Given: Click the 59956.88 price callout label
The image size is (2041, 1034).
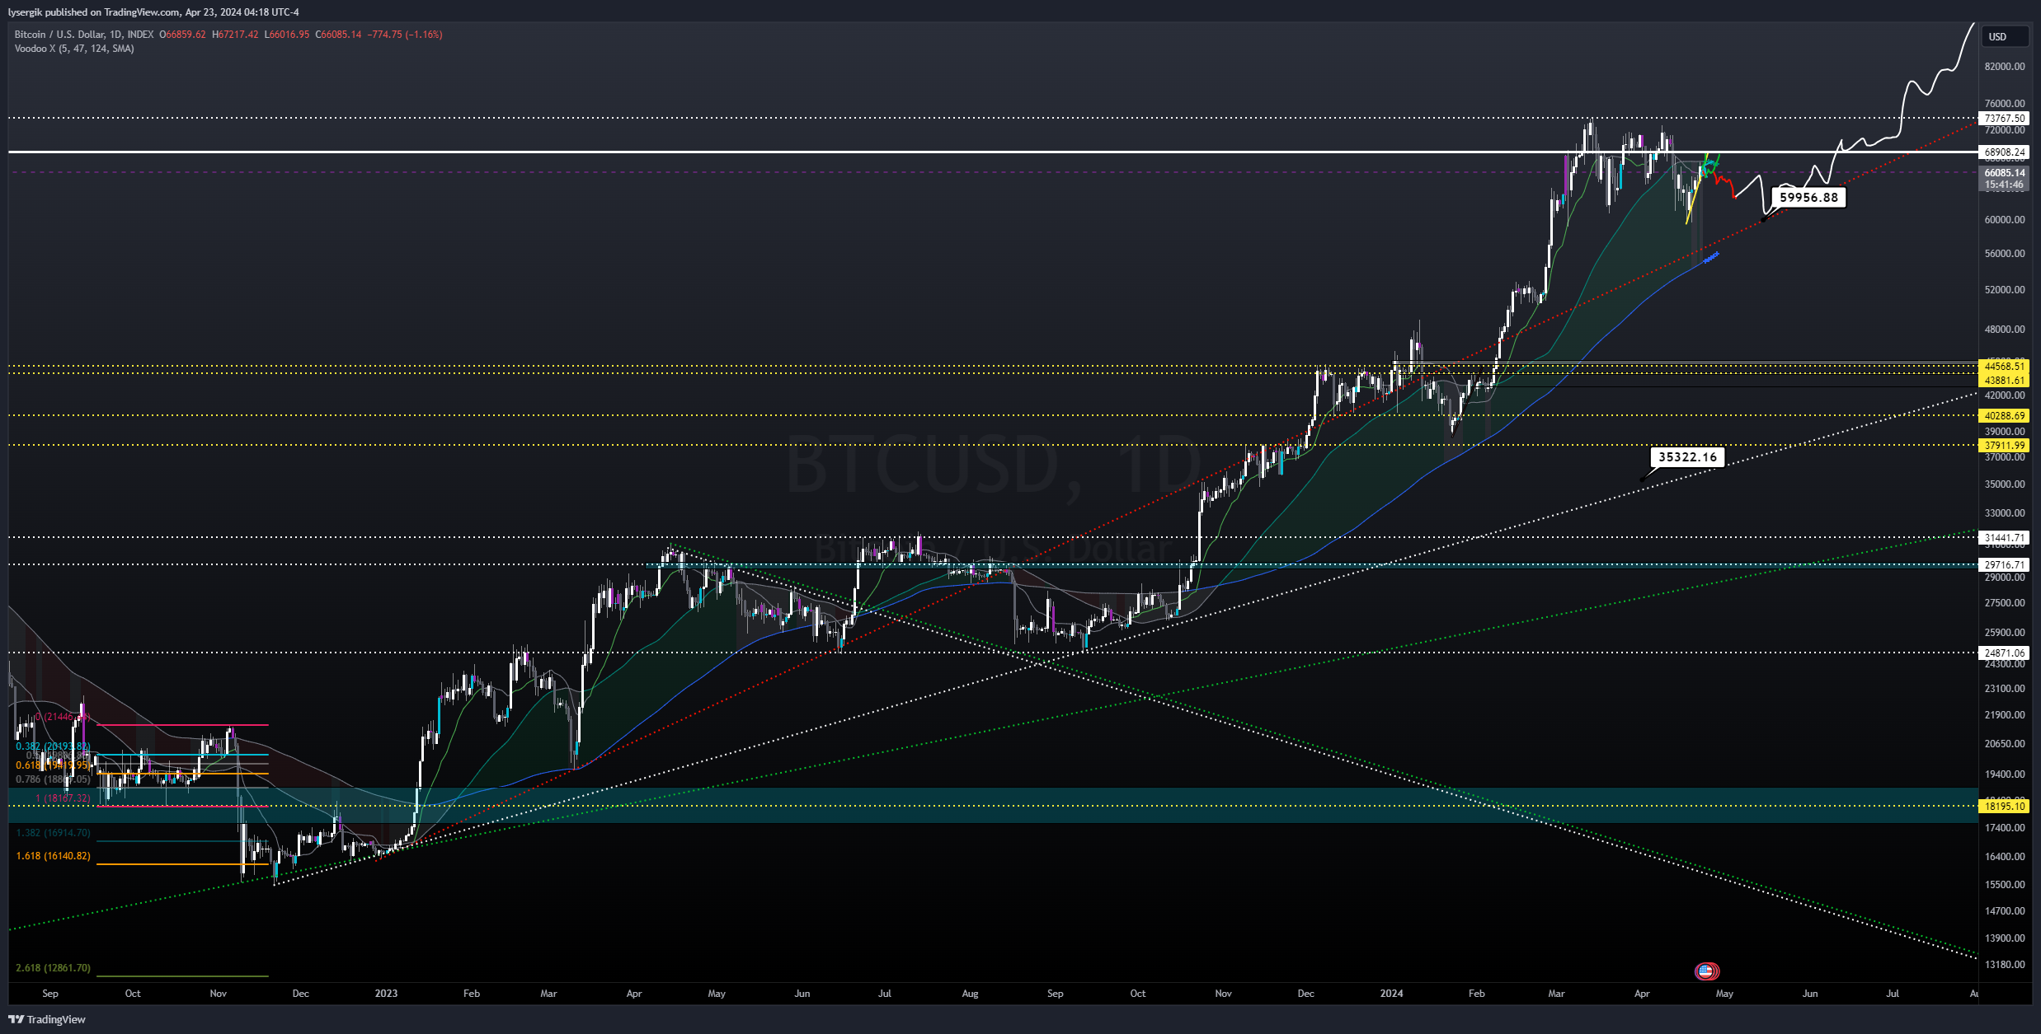Looking at the screenshot, I should (1808, 198).
